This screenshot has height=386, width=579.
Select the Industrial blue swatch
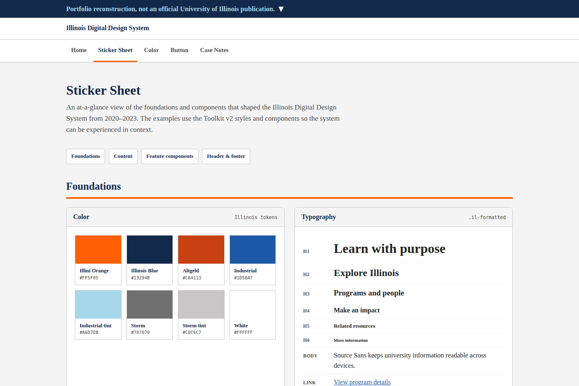coord(253,260)
